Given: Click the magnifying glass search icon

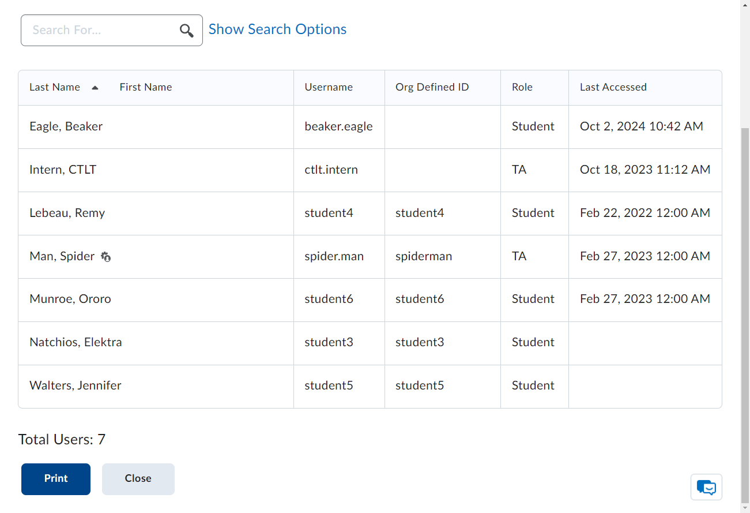Looking at the screenshot, I should coord(186,31).
